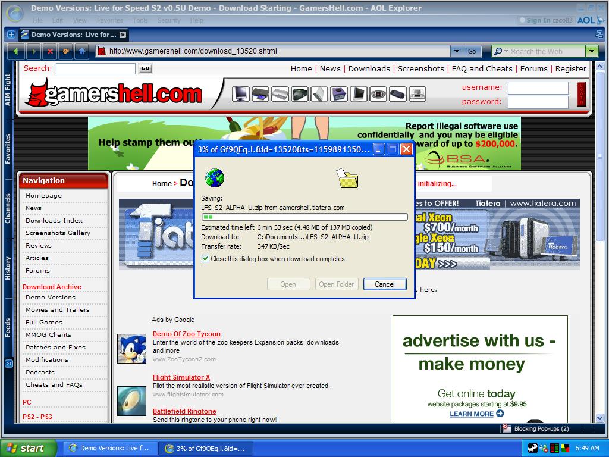Click the Sonic ad thumbnail
Viewport: 609px width, 457px height.
tap(131, 349)
